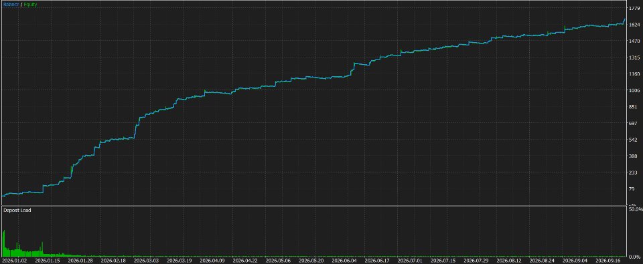The image size is (643, 264).
Task: Click the "Deposit Load" panel title
Action: pyautogui.click(x=17, y=211)
